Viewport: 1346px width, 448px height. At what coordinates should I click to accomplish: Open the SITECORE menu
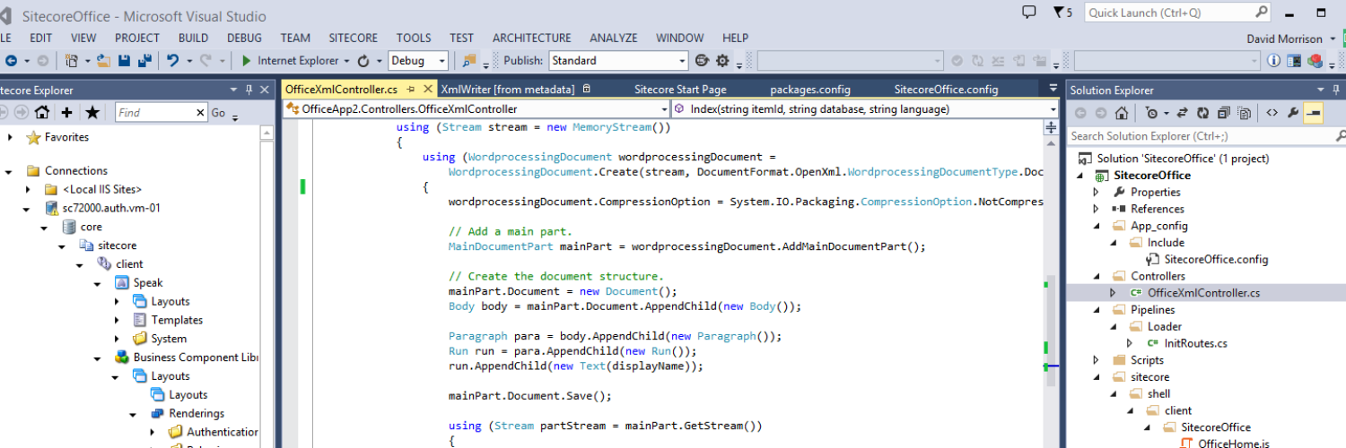point(353,38)
